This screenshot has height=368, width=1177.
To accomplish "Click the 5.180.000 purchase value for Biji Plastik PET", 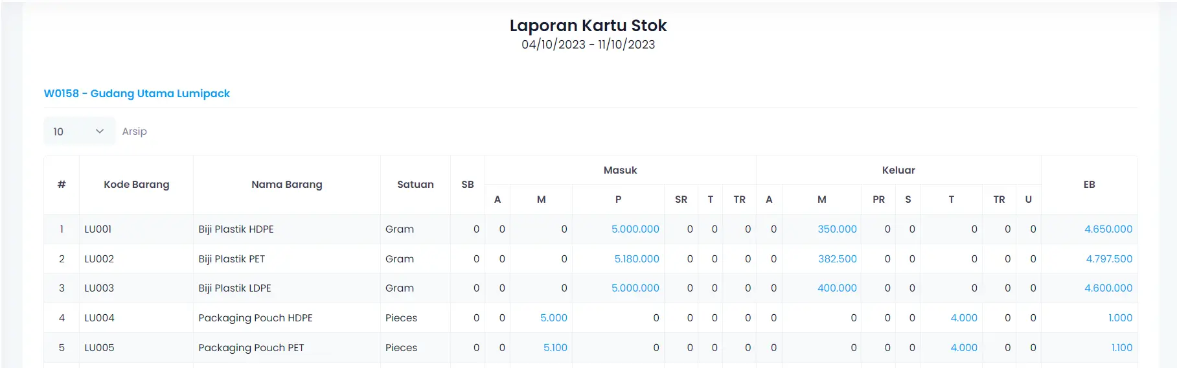I will (x=636, y=259).
